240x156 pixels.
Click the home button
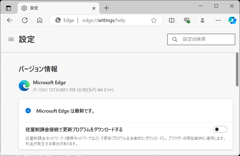click(x=39, y=20)
